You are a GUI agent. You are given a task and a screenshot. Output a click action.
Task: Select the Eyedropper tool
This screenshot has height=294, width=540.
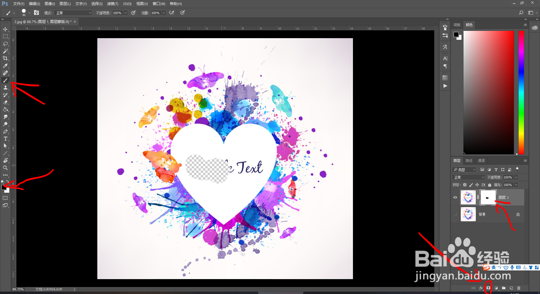coord(5,66)
